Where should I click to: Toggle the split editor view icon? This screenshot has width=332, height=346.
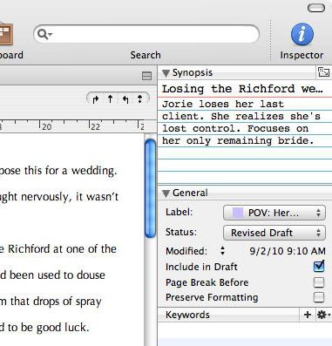146,76
